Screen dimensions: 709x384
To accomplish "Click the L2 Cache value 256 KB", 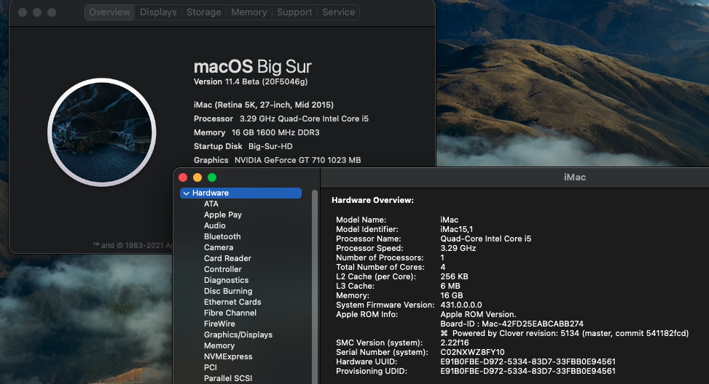I will [x=455, y=276].
